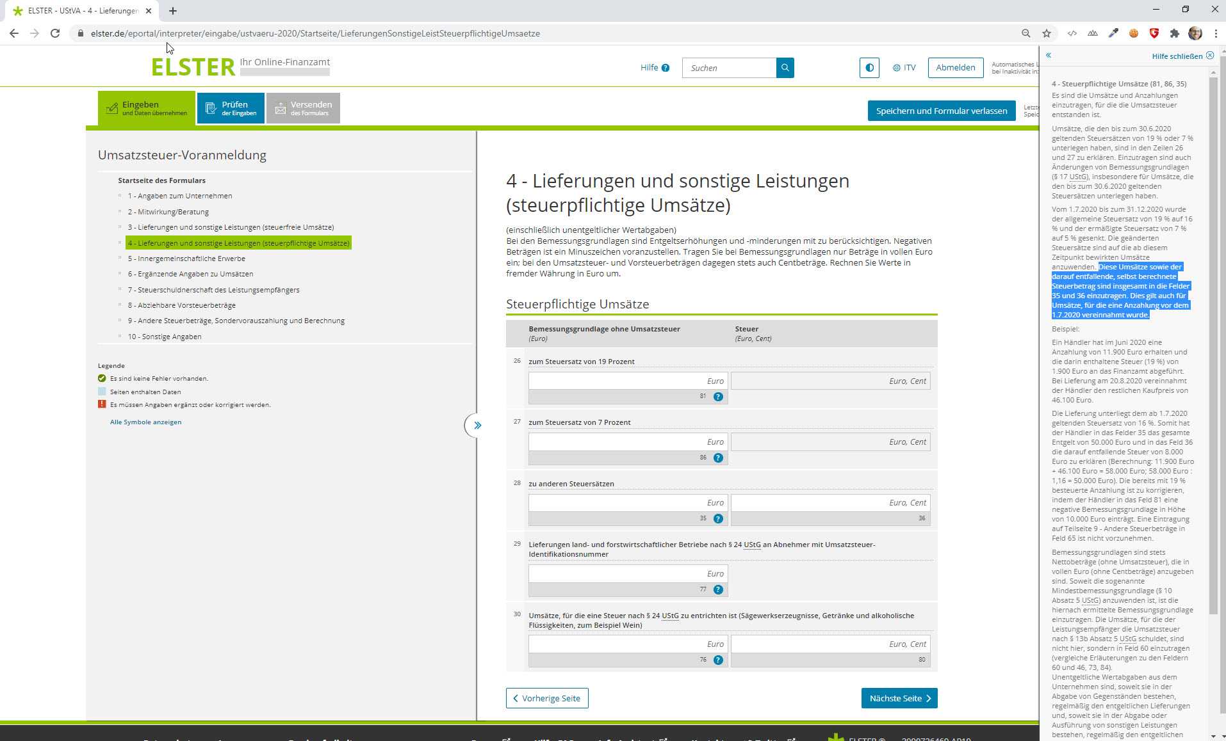The image size is (1226, 741).
Task: Open the Chrome extensions puzzle icon
Action: click(x=1174, y=33)
